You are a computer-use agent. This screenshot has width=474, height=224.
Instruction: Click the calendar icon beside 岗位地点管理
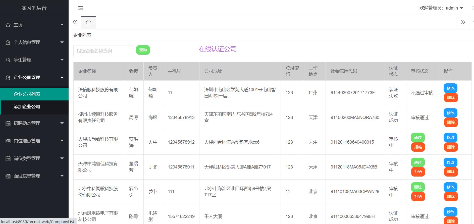click(x=8, y=141)
